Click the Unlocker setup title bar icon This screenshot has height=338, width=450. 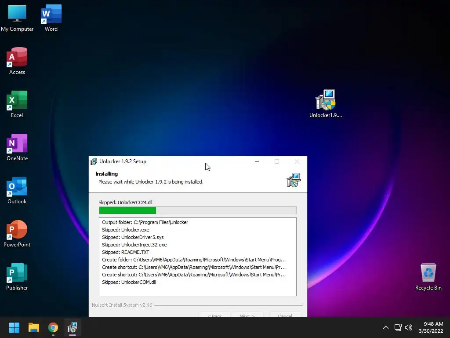pyautogui.click(x=94, y=162)
